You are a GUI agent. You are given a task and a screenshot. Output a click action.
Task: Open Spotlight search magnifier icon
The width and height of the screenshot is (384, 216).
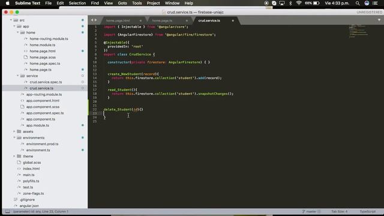pyautogui.click(x=358, y=3)
